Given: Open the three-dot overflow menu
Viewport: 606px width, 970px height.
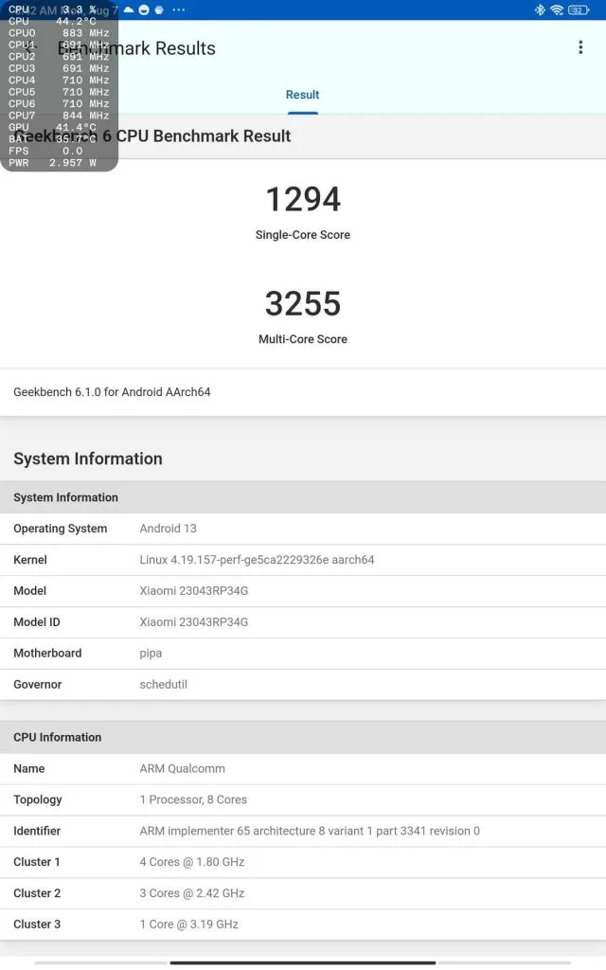Looking at the screenshot, I should 580,47.
